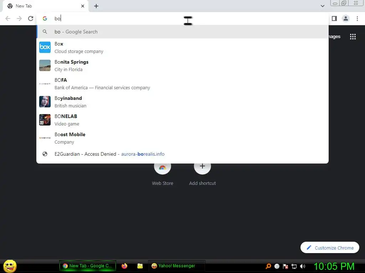Viewport: 365px width, 273px height.
Task: Choose the Boost Mobile suggestion
Action: (182, 138)
